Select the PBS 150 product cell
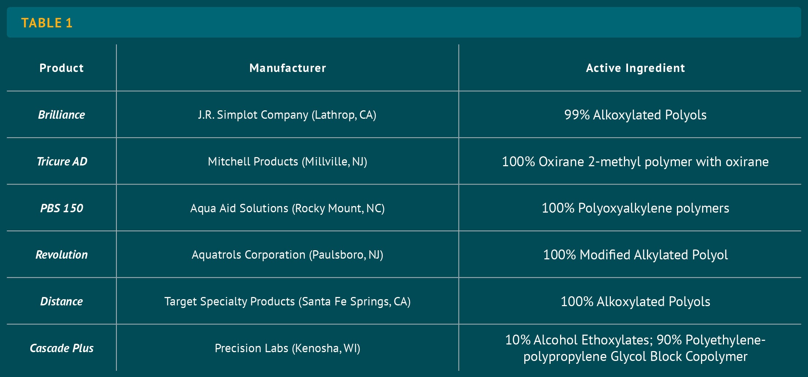 point(62,208)
